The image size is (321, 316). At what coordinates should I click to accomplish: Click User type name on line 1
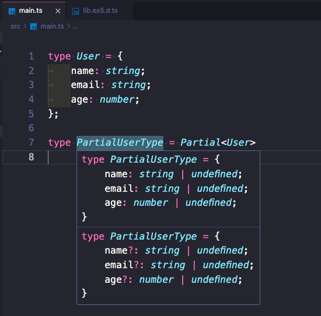pyautogui.click(x=88, y=56)
